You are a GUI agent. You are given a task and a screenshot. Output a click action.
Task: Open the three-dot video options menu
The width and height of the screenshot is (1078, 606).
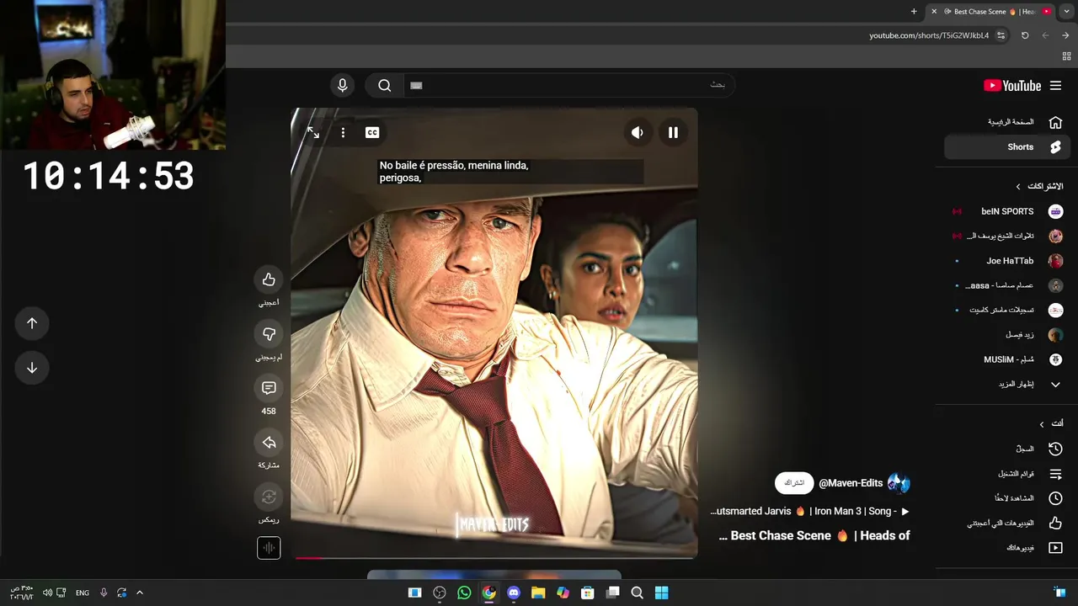343,132
